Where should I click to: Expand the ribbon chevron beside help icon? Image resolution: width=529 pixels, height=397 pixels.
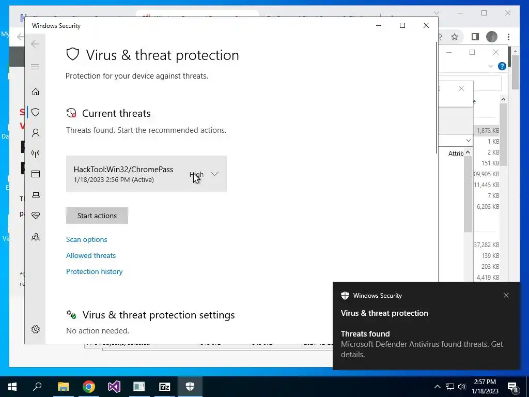[491, 67]
